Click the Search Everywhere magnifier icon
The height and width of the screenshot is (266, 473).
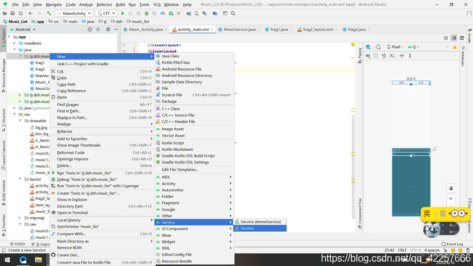point(233,13)
